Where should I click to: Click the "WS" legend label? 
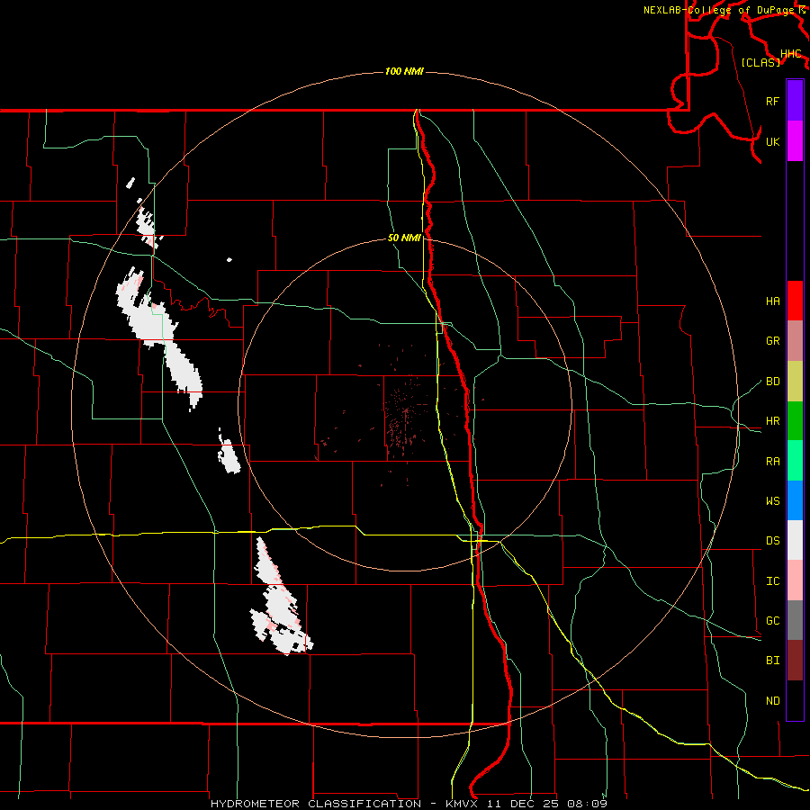[772, 501]
